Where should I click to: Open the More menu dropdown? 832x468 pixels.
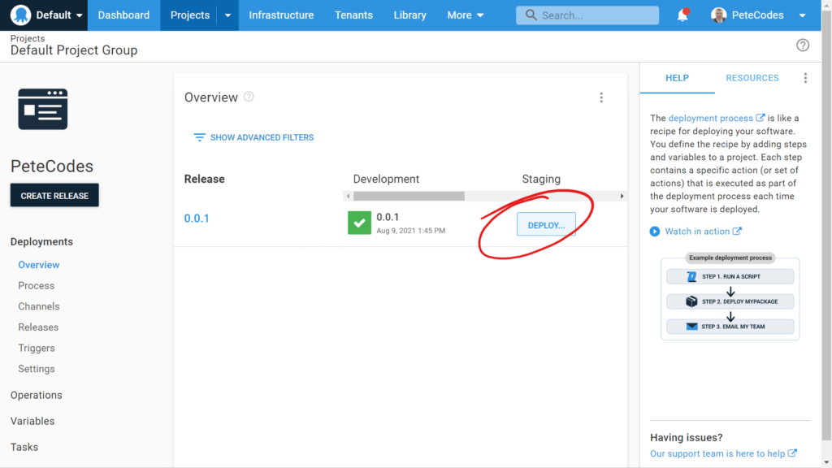[465, 15]
